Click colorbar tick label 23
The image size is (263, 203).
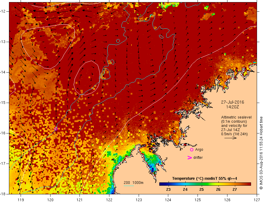tap(168, 190)
